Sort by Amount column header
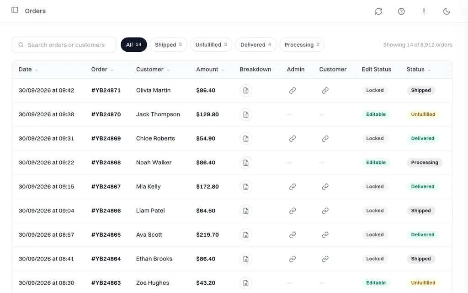The image size is (468, 293). tap(210, 70)
